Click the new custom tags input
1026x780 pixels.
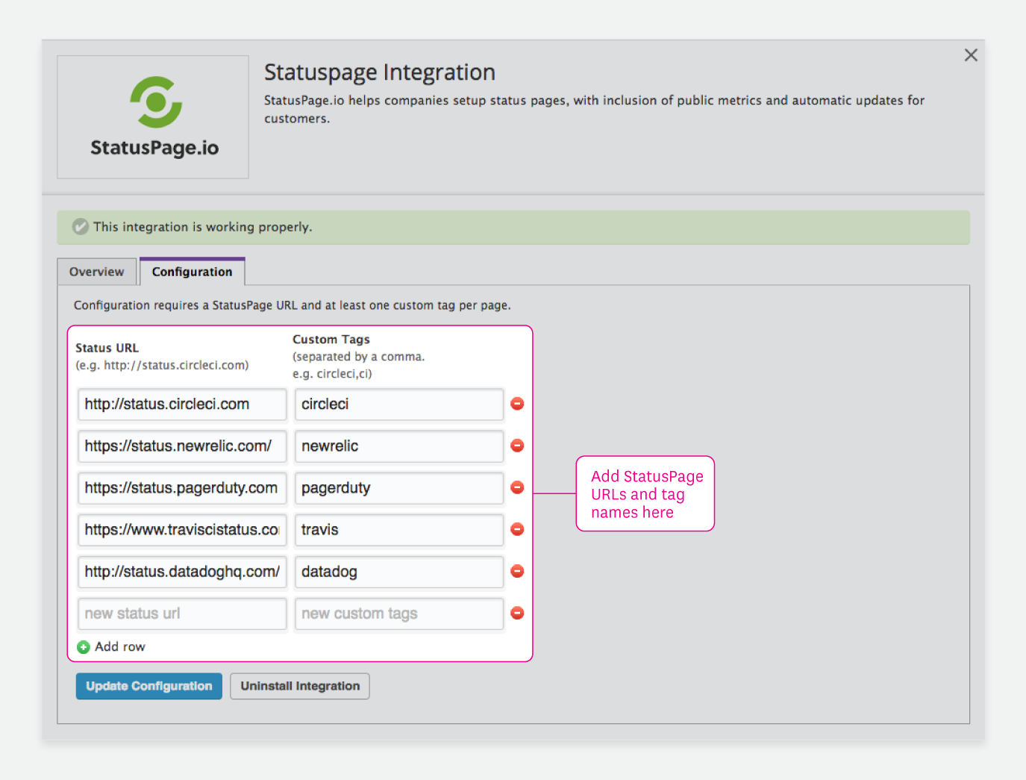point(398,613)
